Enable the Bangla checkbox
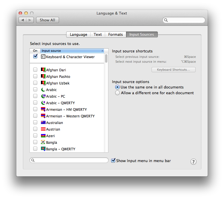Screen dimensions: 224x199 tap(35, 142)
